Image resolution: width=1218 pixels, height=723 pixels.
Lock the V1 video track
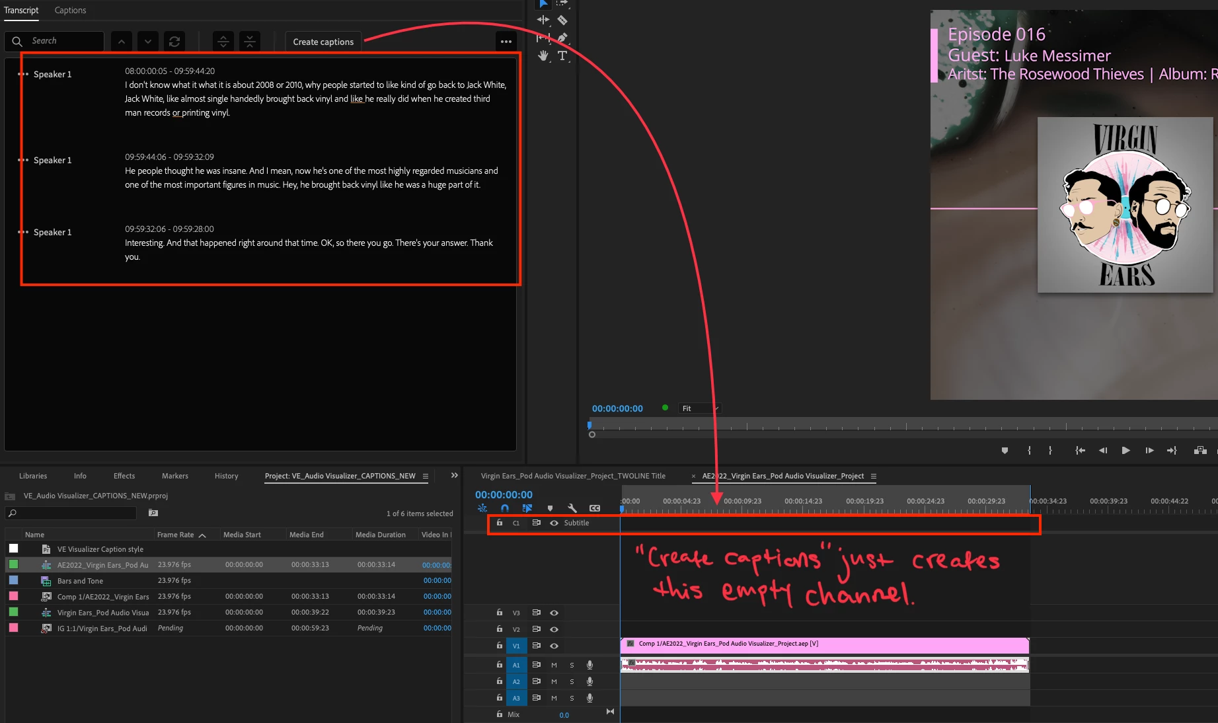[x=500, y=645]
